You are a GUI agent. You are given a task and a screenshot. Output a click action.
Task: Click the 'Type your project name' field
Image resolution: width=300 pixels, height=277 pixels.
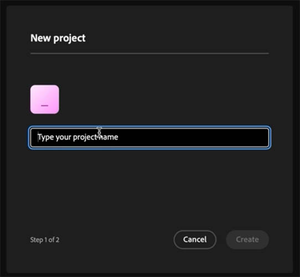[149, 137]
